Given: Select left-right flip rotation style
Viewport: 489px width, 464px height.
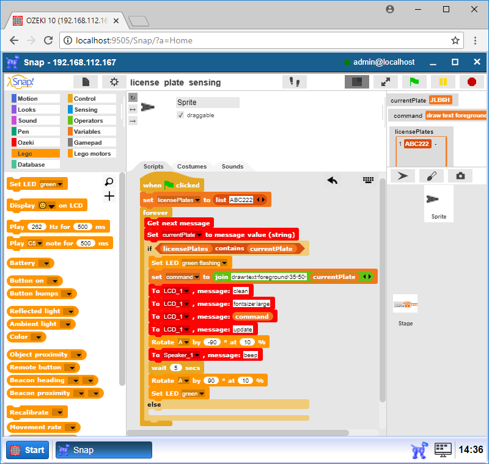Looking at the screenshot, I should pyautogui.click(x=133, y=109).
